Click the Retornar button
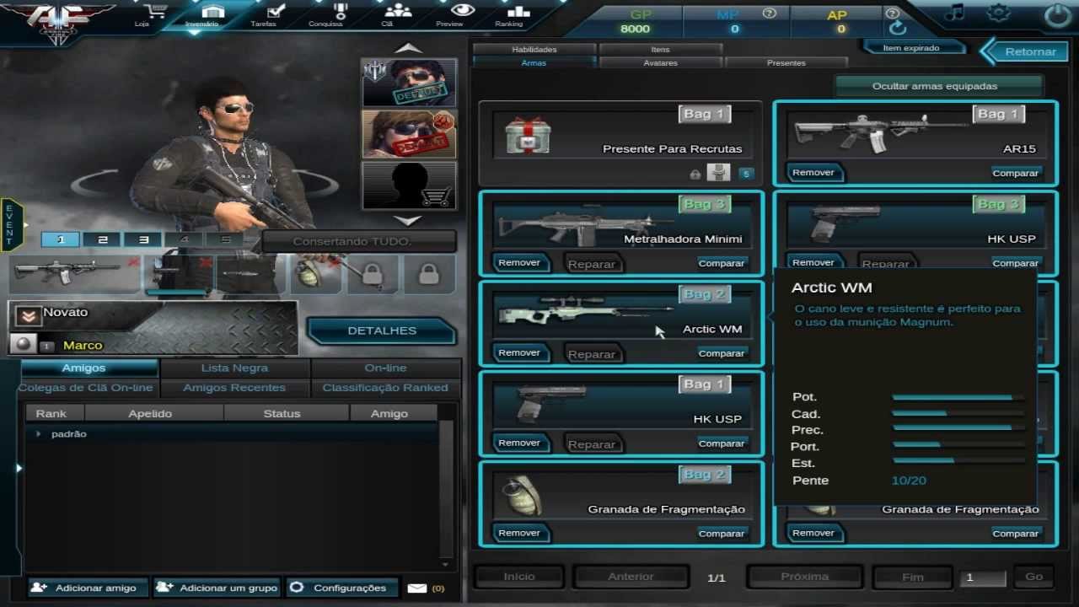This screenshot has height=607, width=1079. pos(1025,51)
